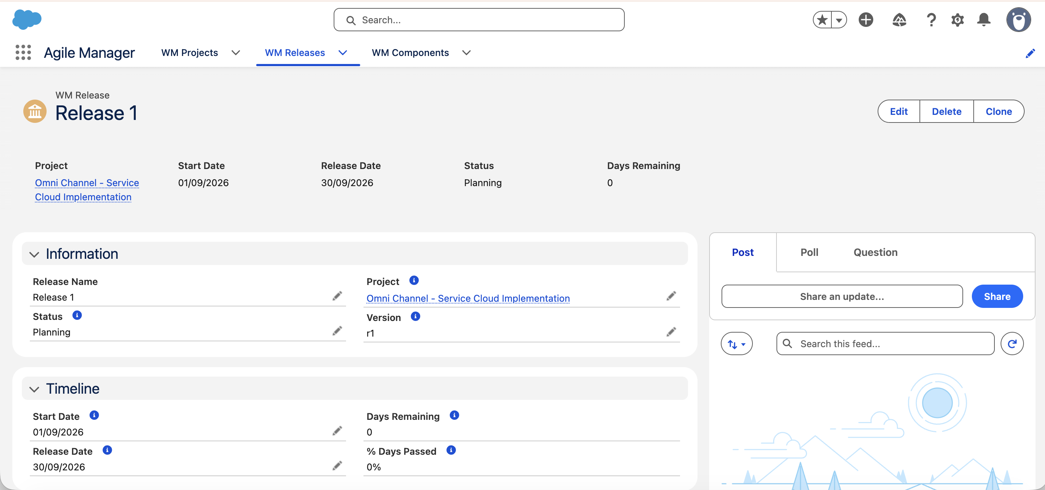Click the Delete button
The image size is (1045, 490).
tap(946, 112)
